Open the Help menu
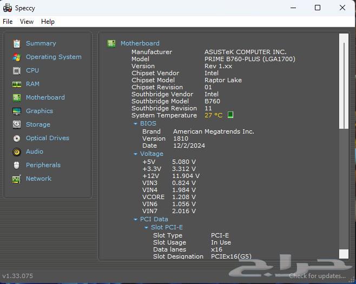The height and width of the screenshot is (284, 356). (48, 22)
